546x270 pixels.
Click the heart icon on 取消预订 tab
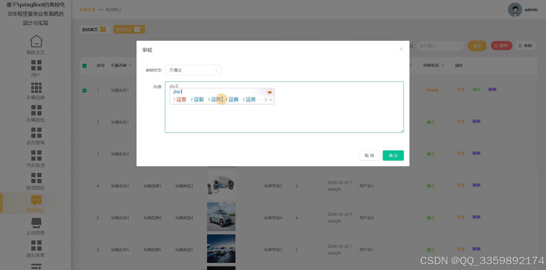coord(137,29)
